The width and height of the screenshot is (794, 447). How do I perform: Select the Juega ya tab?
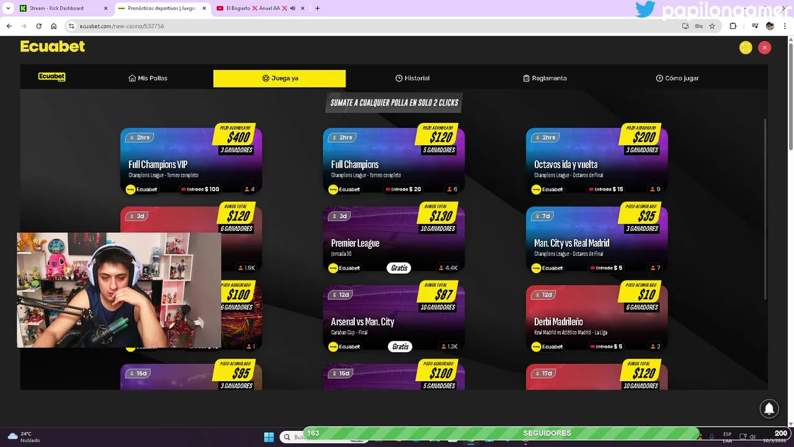click(x=280, y=78)
